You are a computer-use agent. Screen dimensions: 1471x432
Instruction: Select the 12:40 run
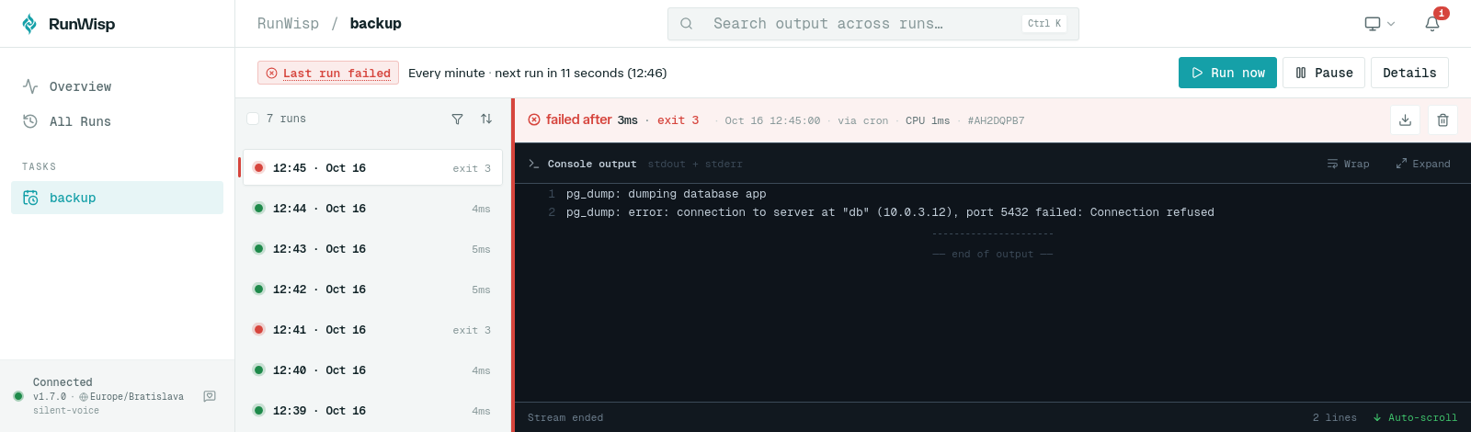point(372,370)
